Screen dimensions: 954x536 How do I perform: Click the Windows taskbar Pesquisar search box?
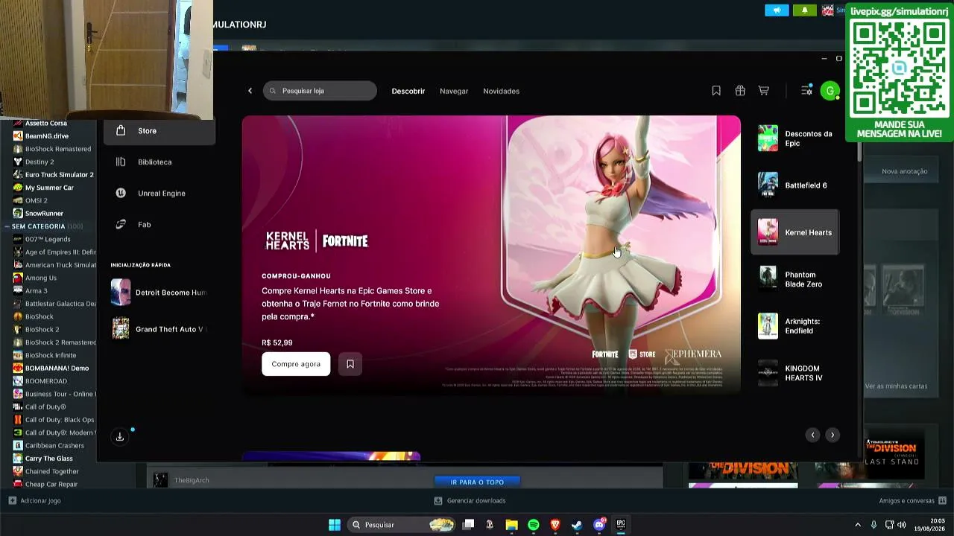click(402, 525)
